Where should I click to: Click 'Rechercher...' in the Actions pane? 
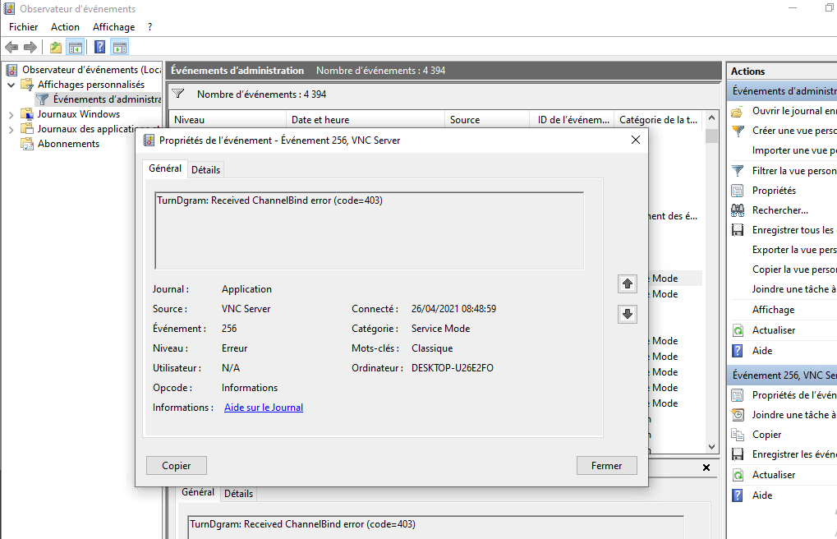[x=780, y=210]
